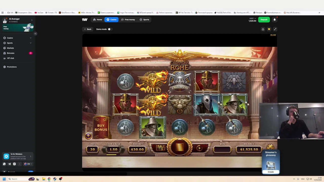Image resolution: width=324 pixels, height=182 pixels.
Task: Open the WhatsApp social icon
Action: coord(4,164)
